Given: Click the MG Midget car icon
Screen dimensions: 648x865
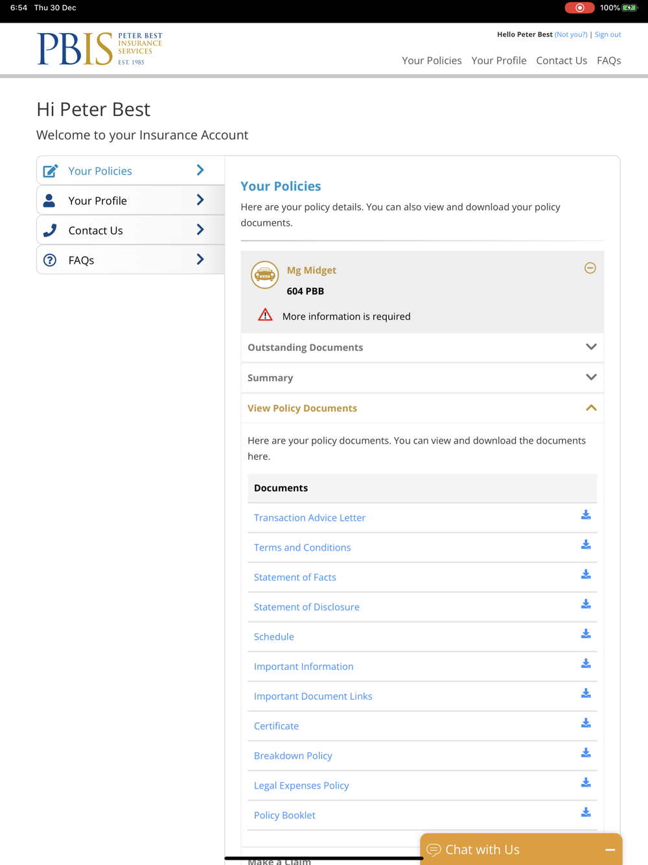Looking at the screenshot, I should pos(264,275).
